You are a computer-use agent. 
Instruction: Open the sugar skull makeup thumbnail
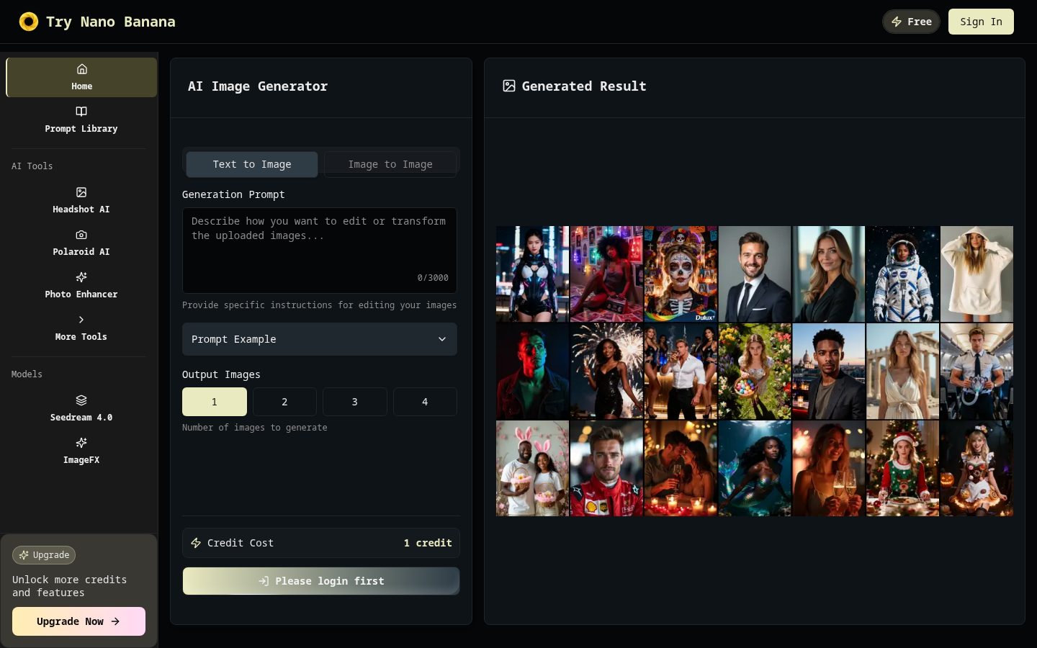point(681,274)
